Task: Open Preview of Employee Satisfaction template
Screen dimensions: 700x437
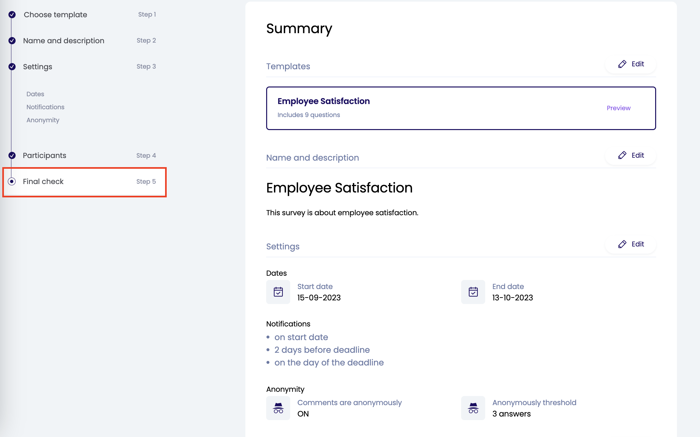Action: coord(618,108)
